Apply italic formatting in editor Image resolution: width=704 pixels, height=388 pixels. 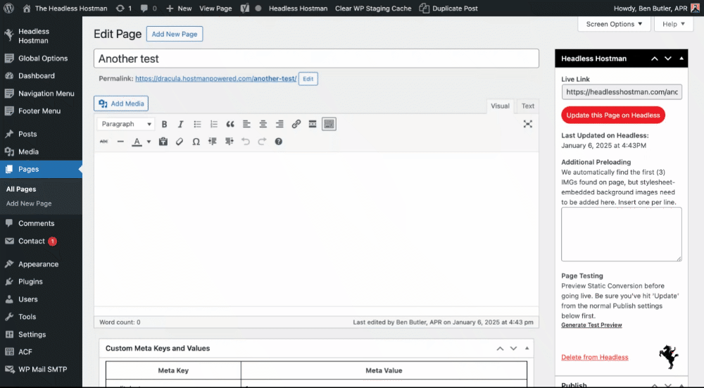point(180,124)
